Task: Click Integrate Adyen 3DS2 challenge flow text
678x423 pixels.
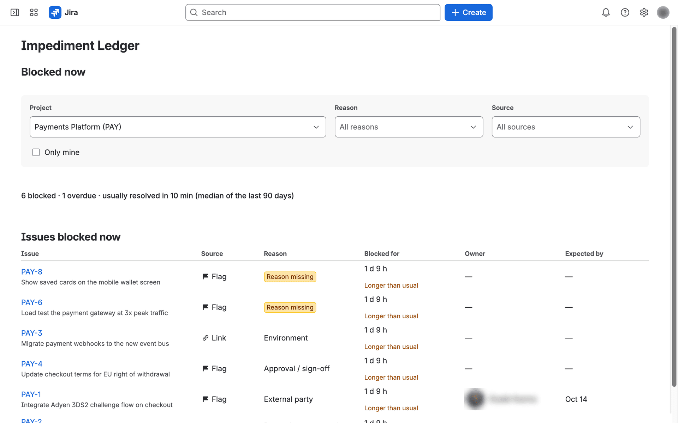Action: coord(97,405)
